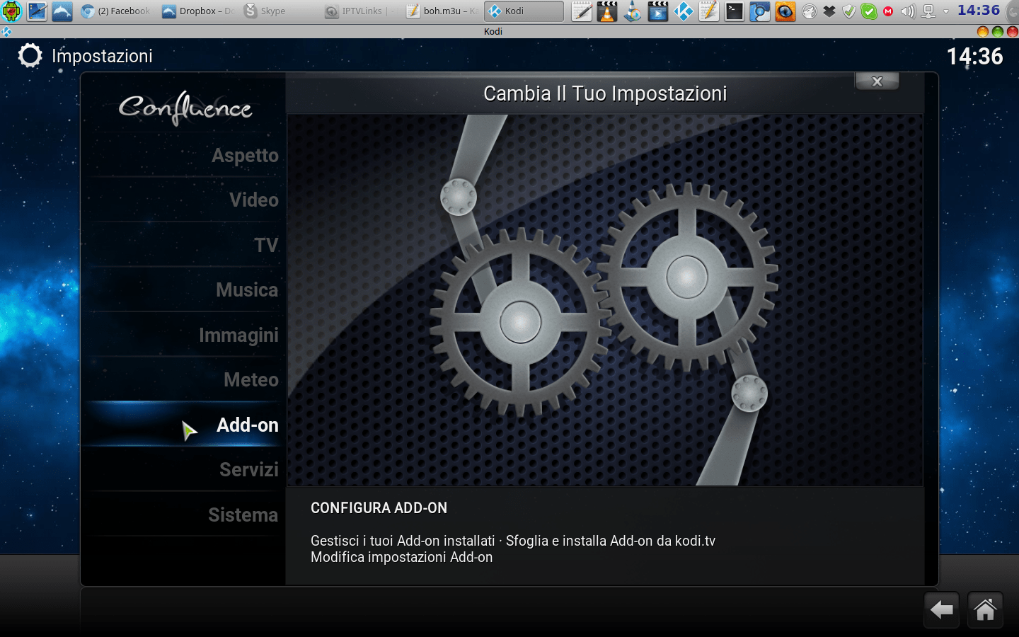Launch the dolphin icon in taskbar
The image size is (1019, 637).
click(62, 11)
